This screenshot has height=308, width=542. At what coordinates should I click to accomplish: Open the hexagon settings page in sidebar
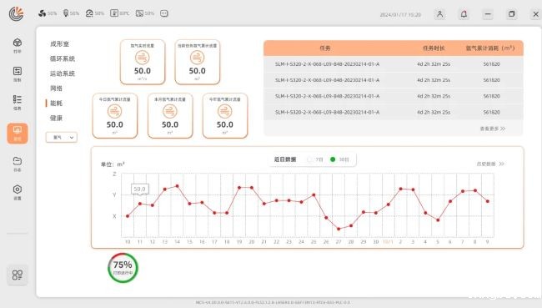pos(18,193)
